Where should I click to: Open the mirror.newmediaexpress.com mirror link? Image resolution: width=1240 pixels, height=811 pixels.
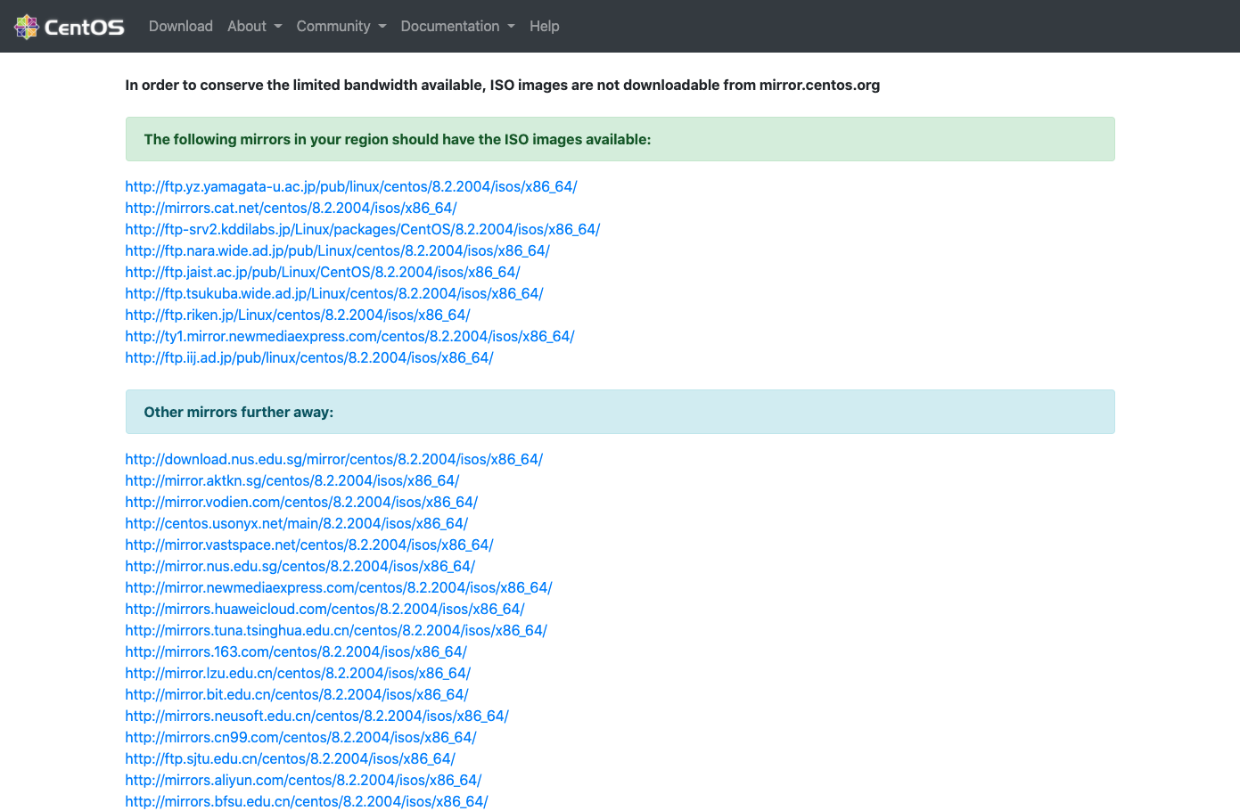339,588
